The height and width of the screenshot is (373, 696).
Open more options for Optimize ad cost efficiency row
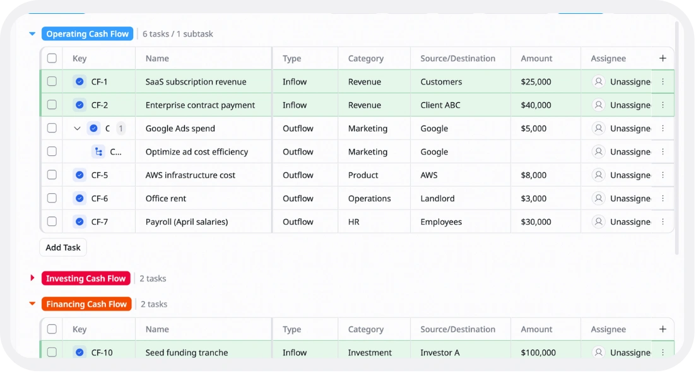click(663, 152)
